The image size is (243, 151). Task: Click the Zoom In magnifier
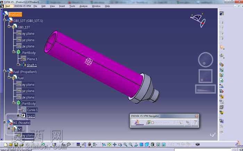(x=125, y=145)
